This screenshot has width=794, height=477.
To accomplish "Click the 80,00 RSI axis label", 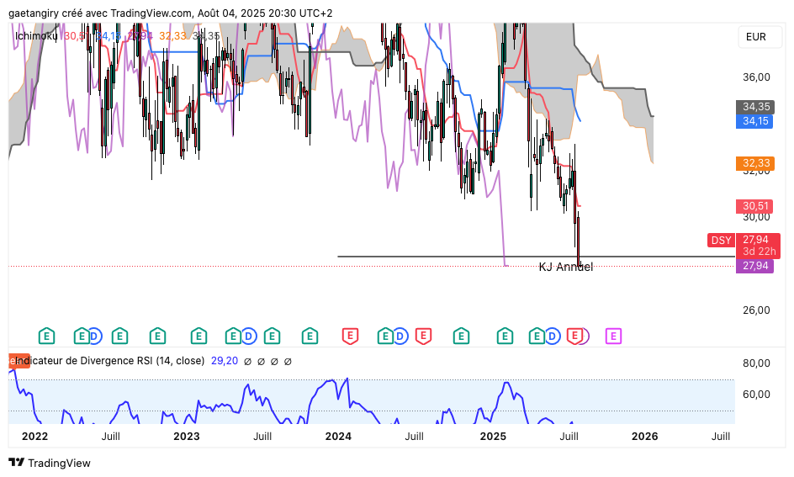I will (756, 363).
